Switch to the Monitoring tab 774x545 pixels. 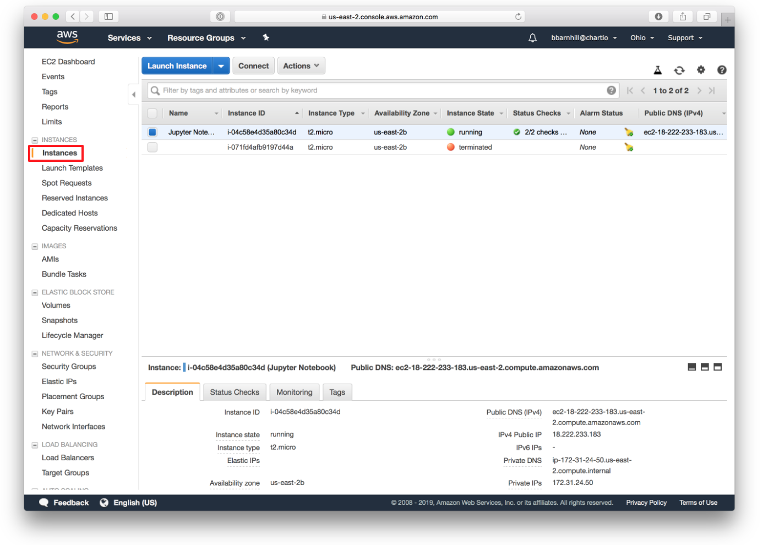coord(294,391)
